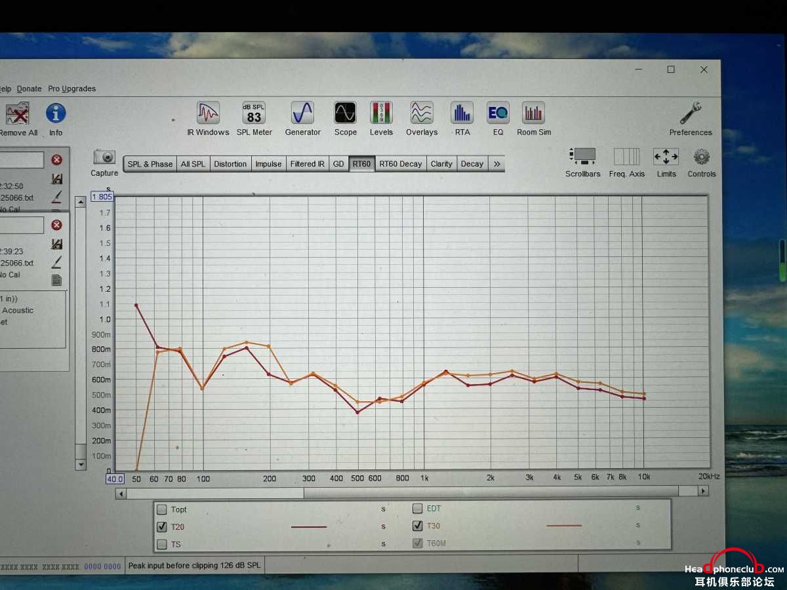Image resolution: width=787 pixels, height=590 pixels.
Task: Enable the TS checkbox
Action: pyautogui.click(x=162, y=544)
